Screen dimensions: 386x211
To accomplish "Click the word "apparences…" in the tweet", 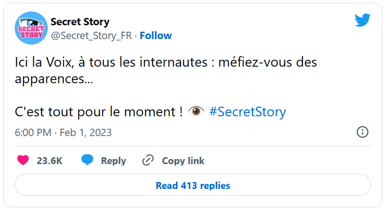I will pyautogui.click(x=54, y=78).
